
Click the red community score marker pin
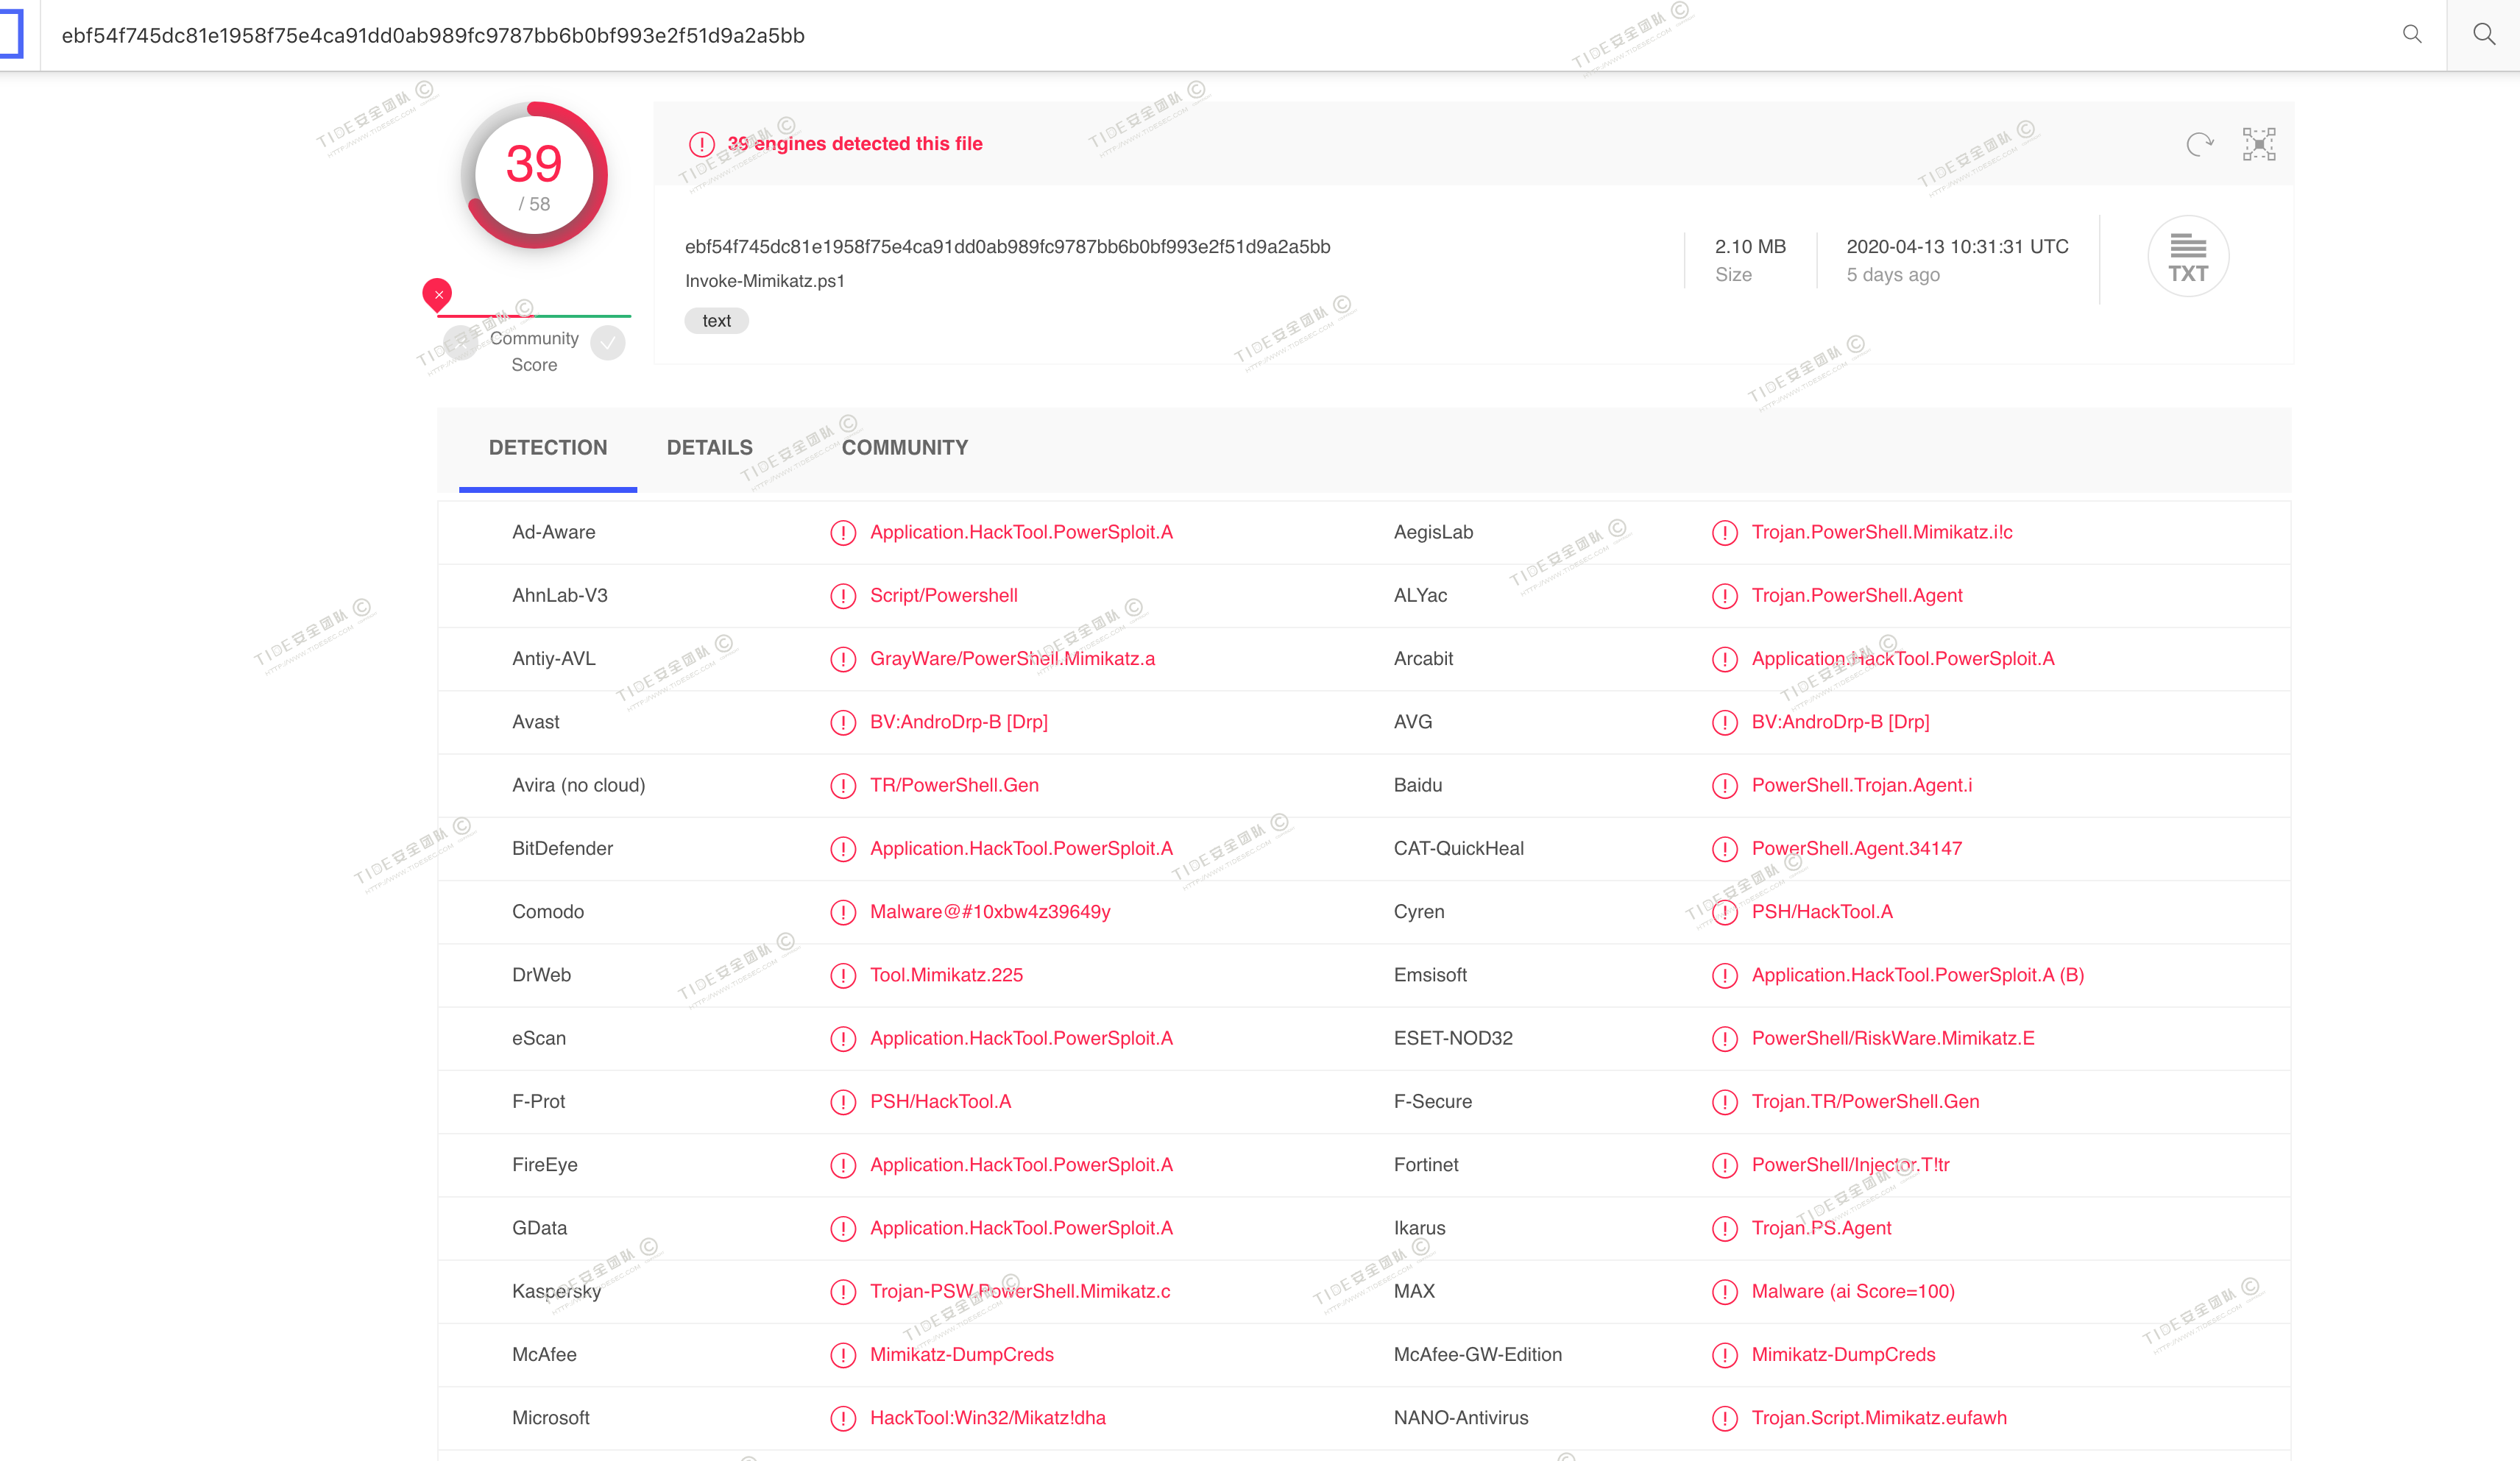[437, 294]
